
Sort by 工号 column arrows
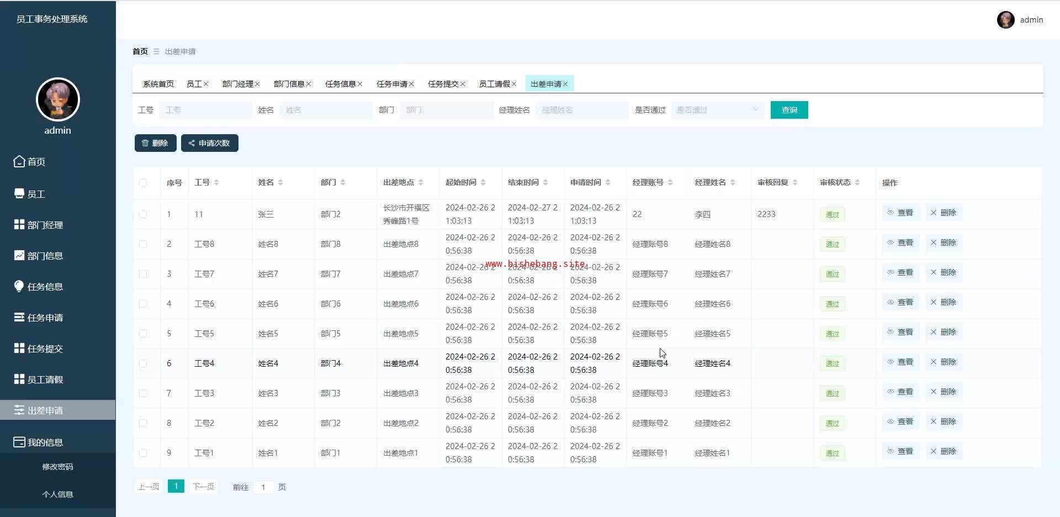tap(216, 182)
